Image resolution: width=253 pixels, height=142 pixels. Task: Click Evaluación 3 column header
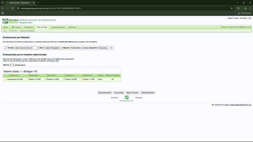(51, 75)
